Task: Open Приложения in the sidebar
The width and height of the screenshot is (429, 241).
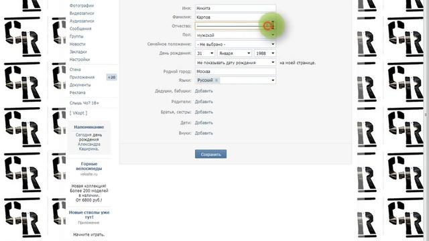Action: point(82,77)
